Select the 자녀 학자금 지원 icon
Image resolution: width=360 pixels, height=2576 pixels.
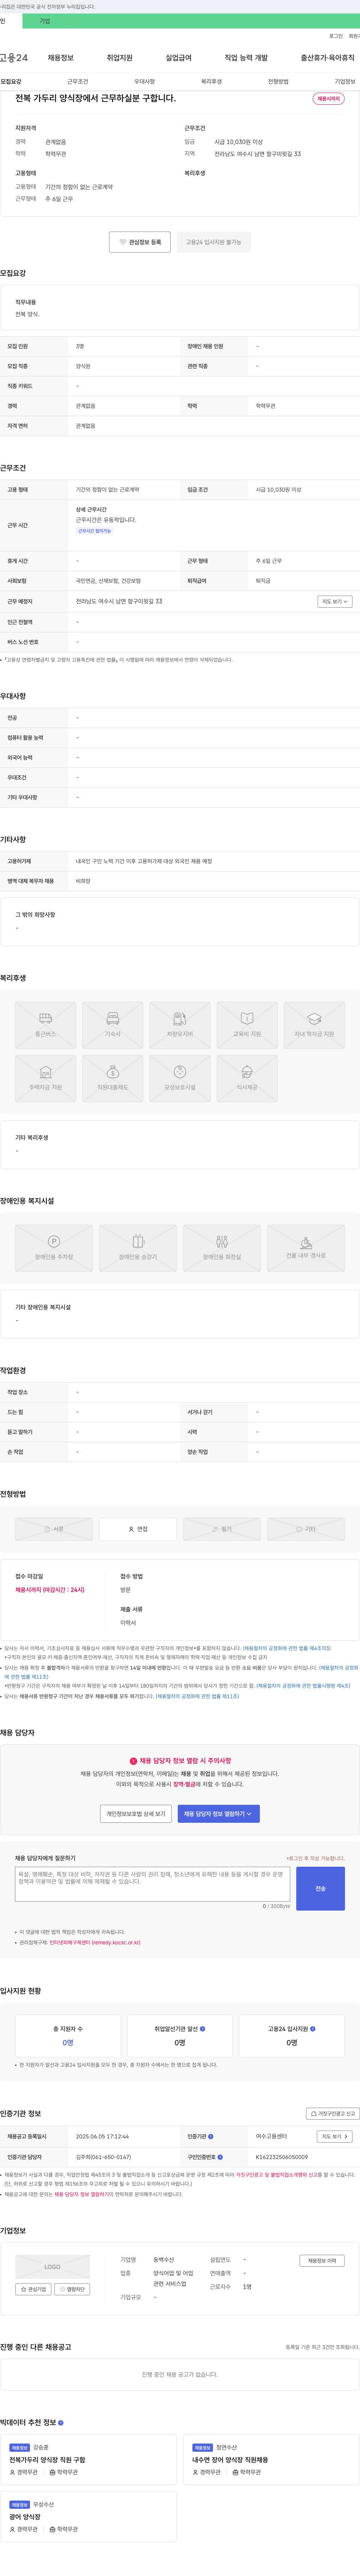coord(314,1024)
